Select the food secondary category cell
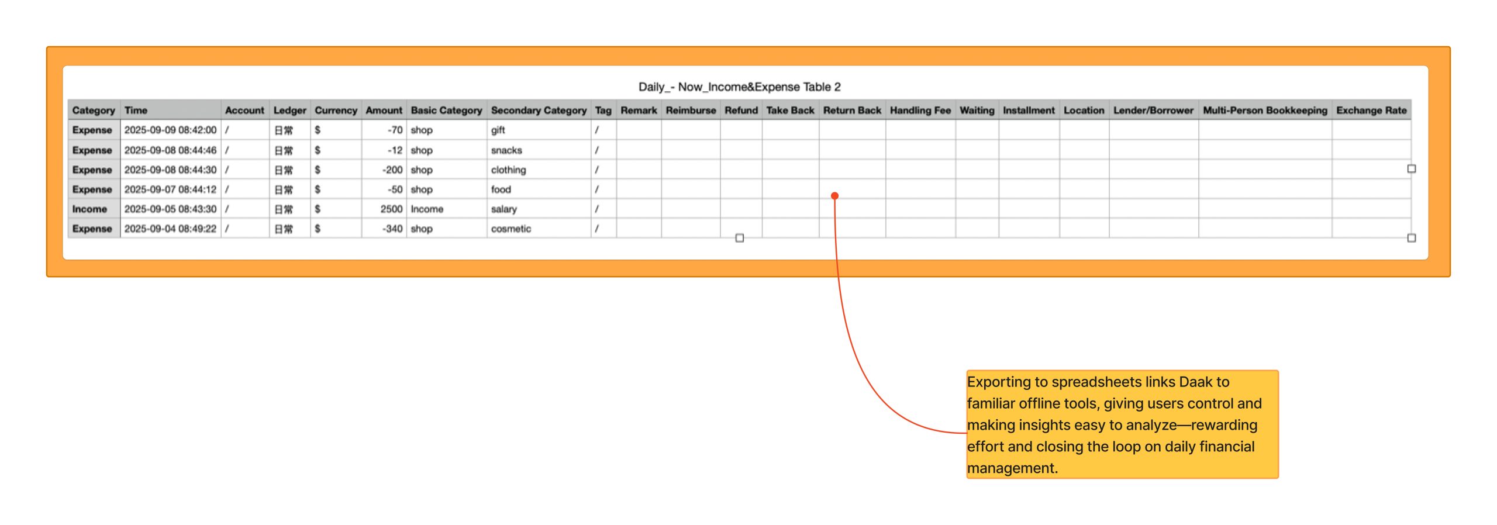This screenshot has width=1497, height=525. (x=539, y=189)
